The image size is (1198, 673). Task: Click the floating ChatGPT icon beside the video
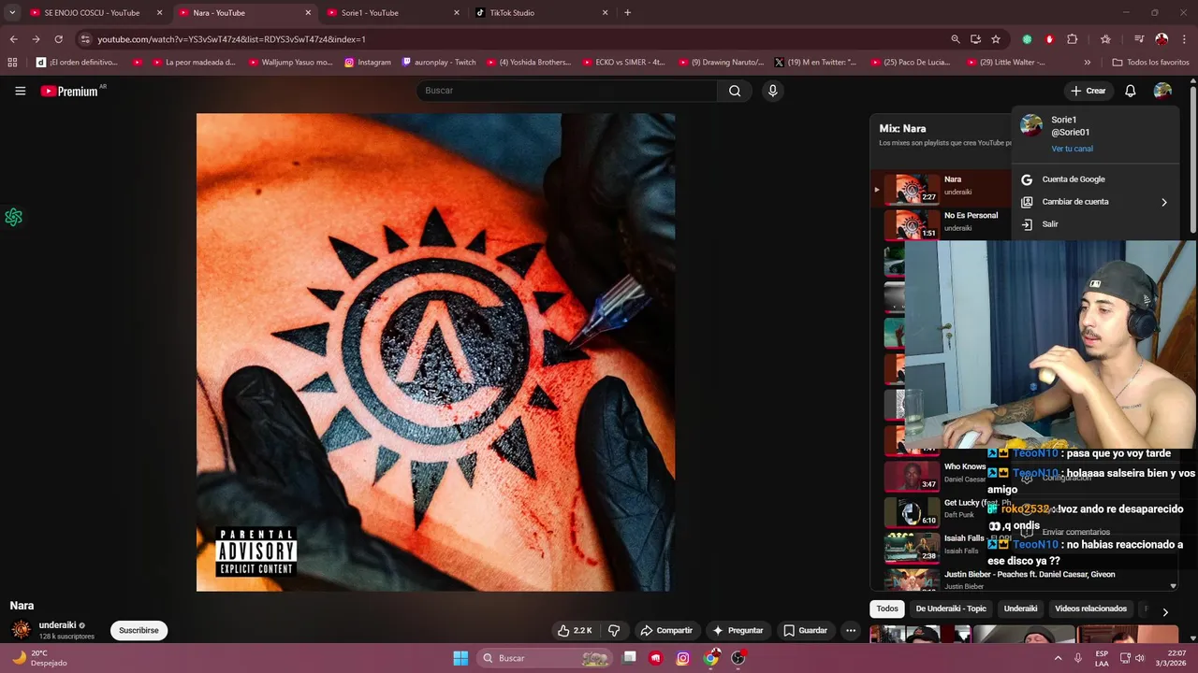pyautogui.click(x=13, y=217)
